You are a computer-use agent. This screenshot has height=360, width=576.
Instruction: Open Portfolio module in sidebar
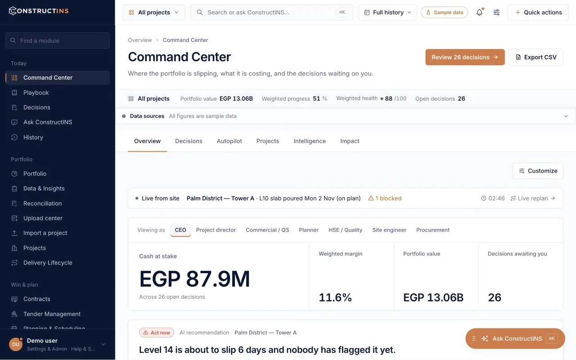tap(58, 174)
